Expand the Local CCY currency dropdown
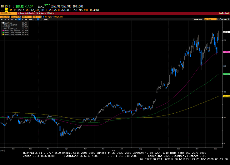230x165 pixels. [40, 16]
